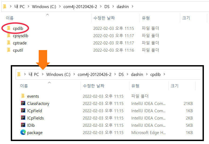
Task: Click cpdib in bottom breadcrumb
Action: 155,74
